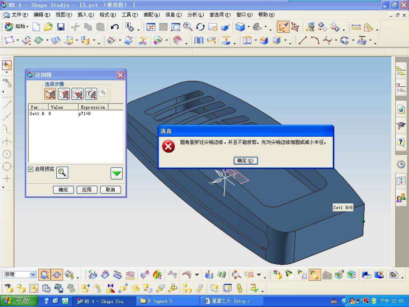Expand more options with green arrow
409x307 pixels.
[x=116, y=173]
